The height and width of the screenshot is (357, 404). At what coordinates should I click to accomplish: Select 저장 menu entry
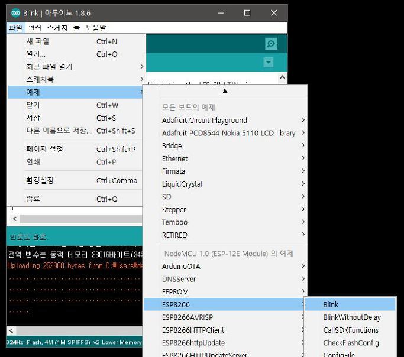(75, 118)
